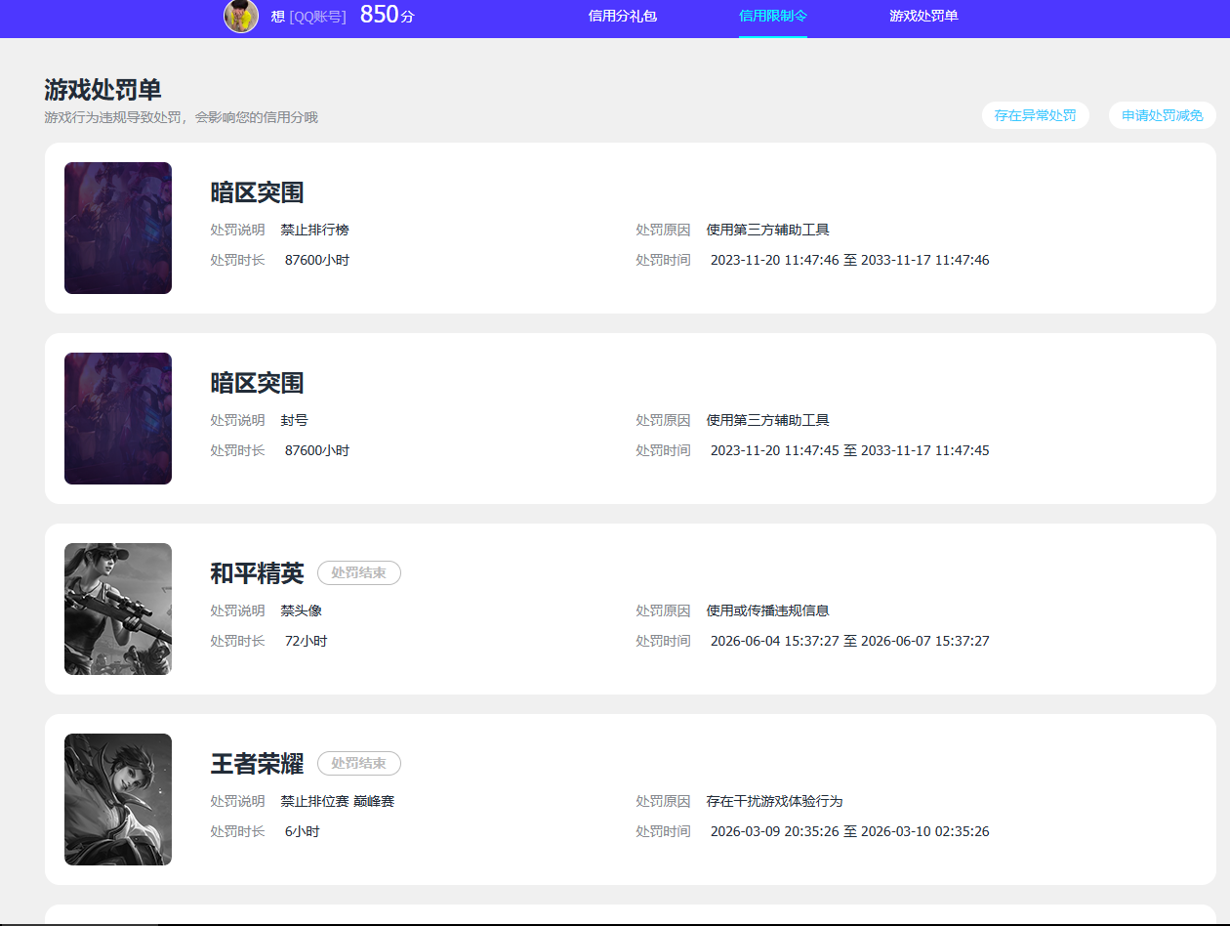Image resolution: width=1230 pixels, height=926 pixels.
Task: Click the 和平精英 card title
Action: [257, 573]
